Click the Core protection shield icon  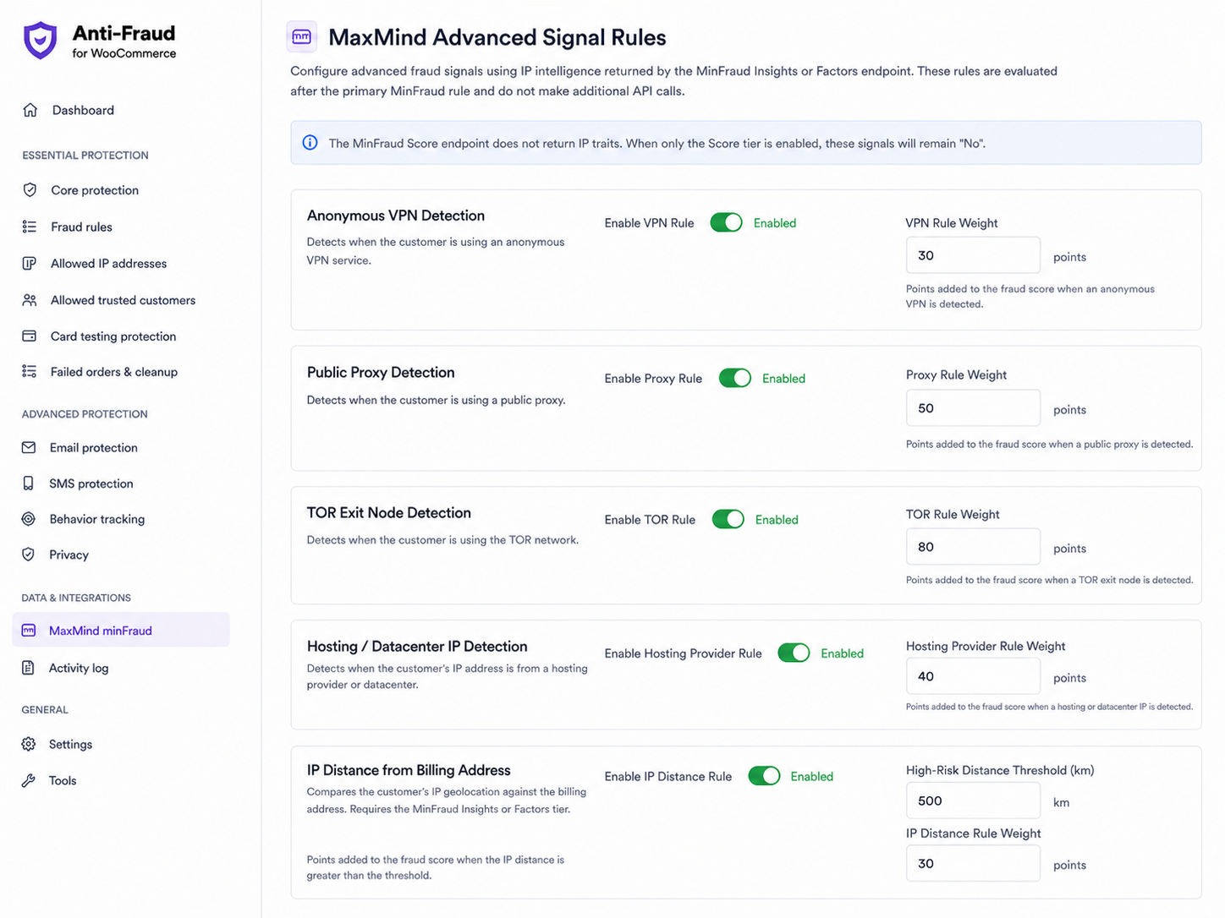click(x=30, y=190)
